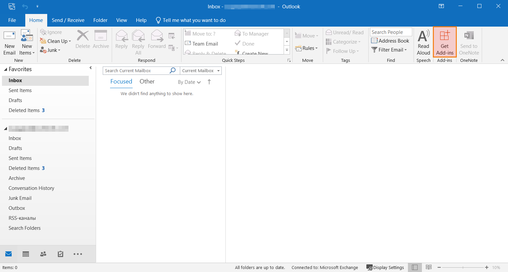Toggle sort order arrow direction
508x272 pixels.
click(209, 82)
